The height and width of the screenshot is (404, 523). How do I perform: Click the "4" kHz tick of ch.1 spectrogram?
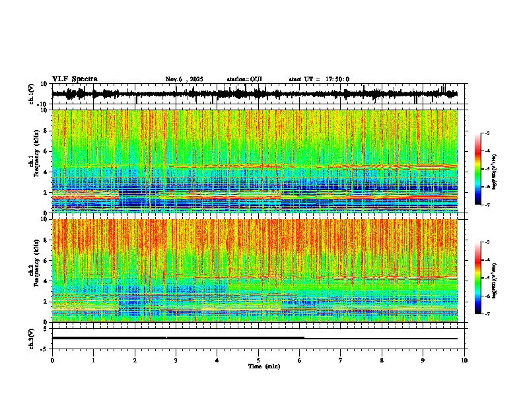tap(46, 172)
